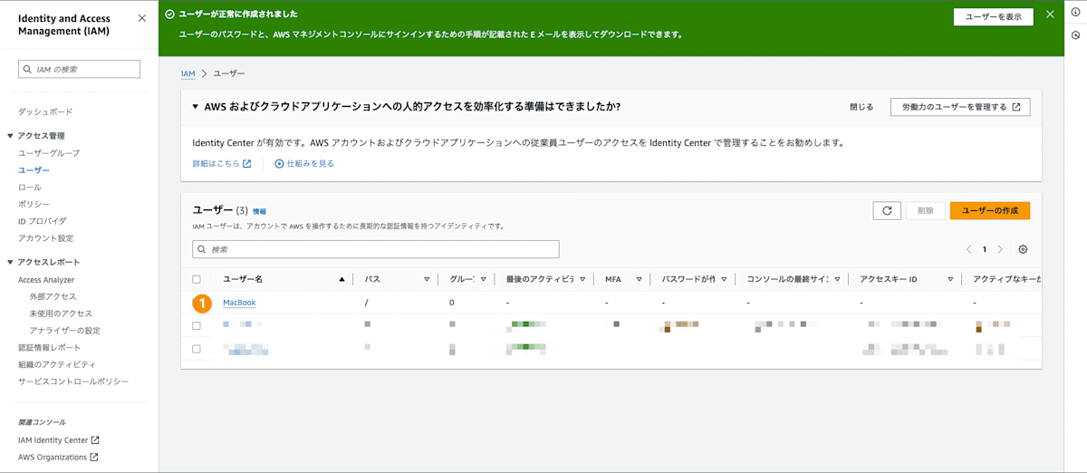1087x473 pixels.
Task: Open Access Analyzer in the sidebar
Action: (x=46, y=280)
